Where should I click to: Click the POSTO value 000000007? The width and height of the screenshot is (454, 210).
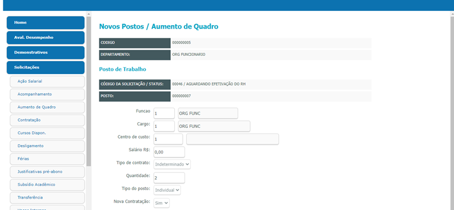point(181,96)
